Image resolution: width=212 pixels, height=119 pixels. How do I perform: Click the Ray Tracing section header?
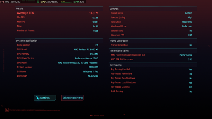(x=116, y=65)
